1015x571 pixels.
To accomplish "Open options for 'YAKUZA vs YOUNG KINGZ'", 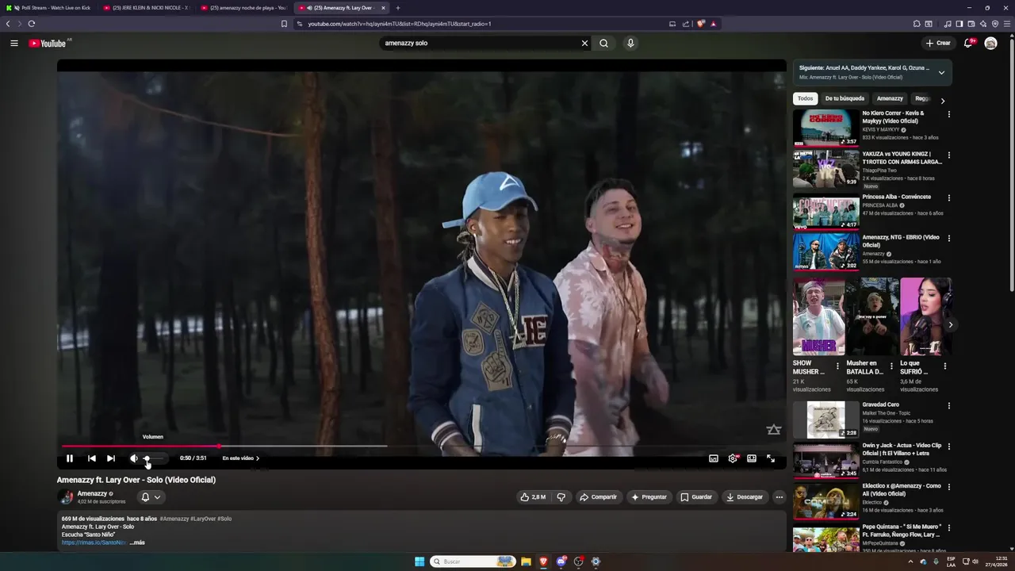I will [x=948, y=155].
